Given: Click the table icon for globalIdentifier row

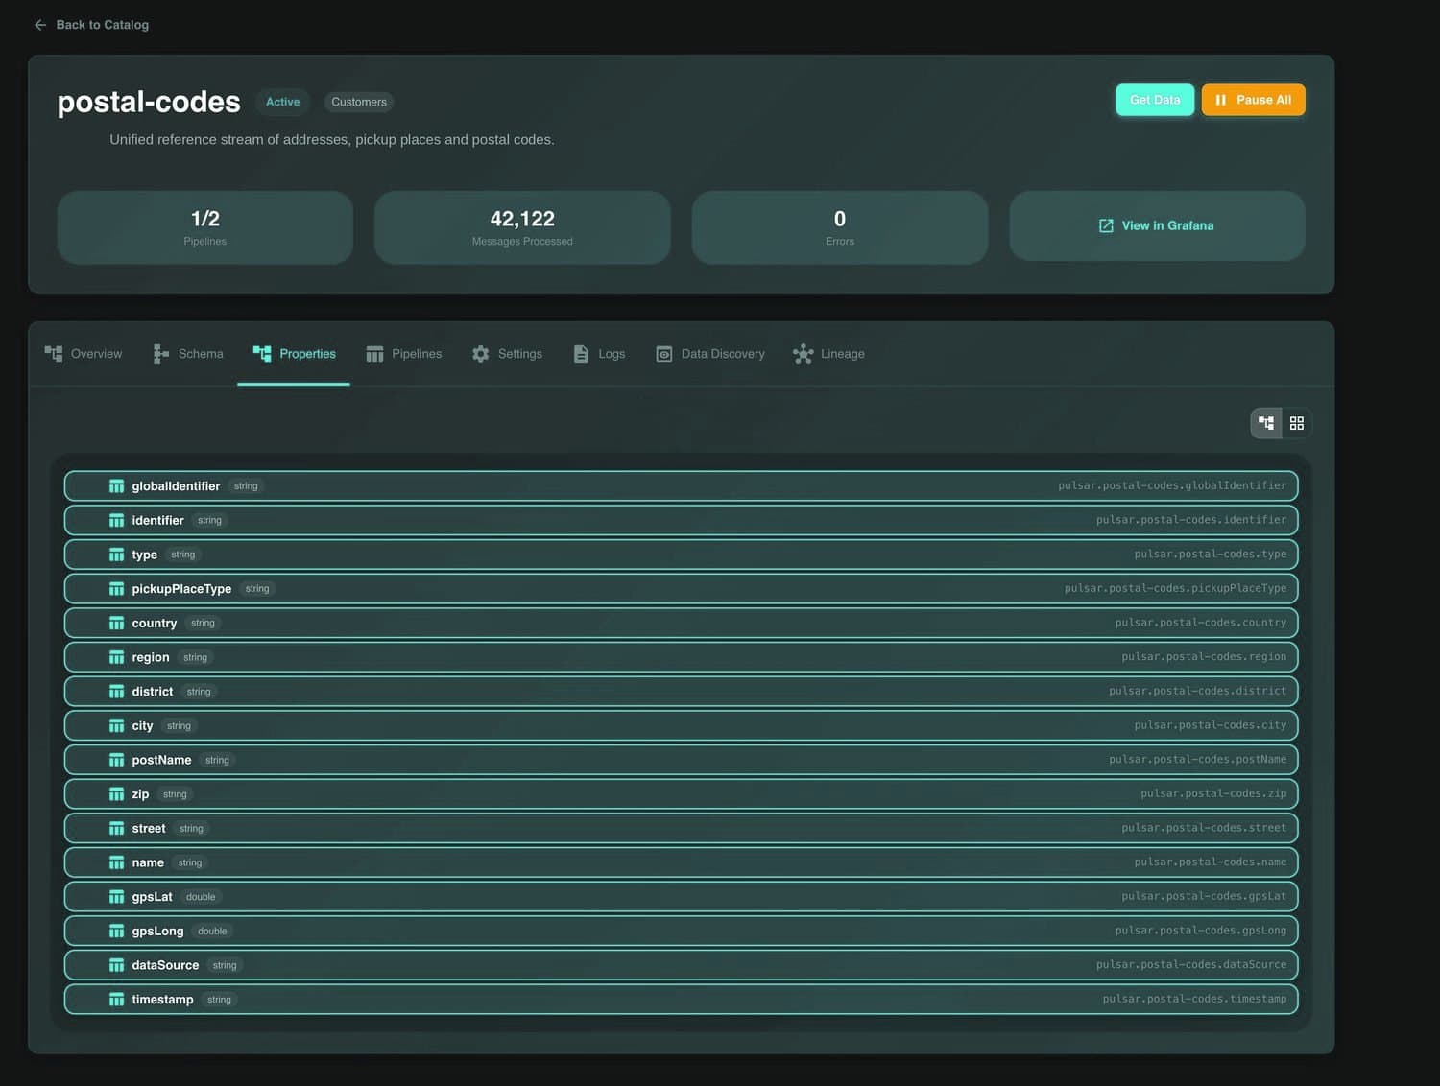Looking at the screenshot, I should 116,486.
